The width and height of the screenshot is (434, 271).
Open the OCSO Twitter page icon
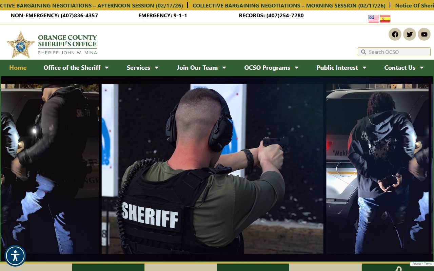coord(410,34)
